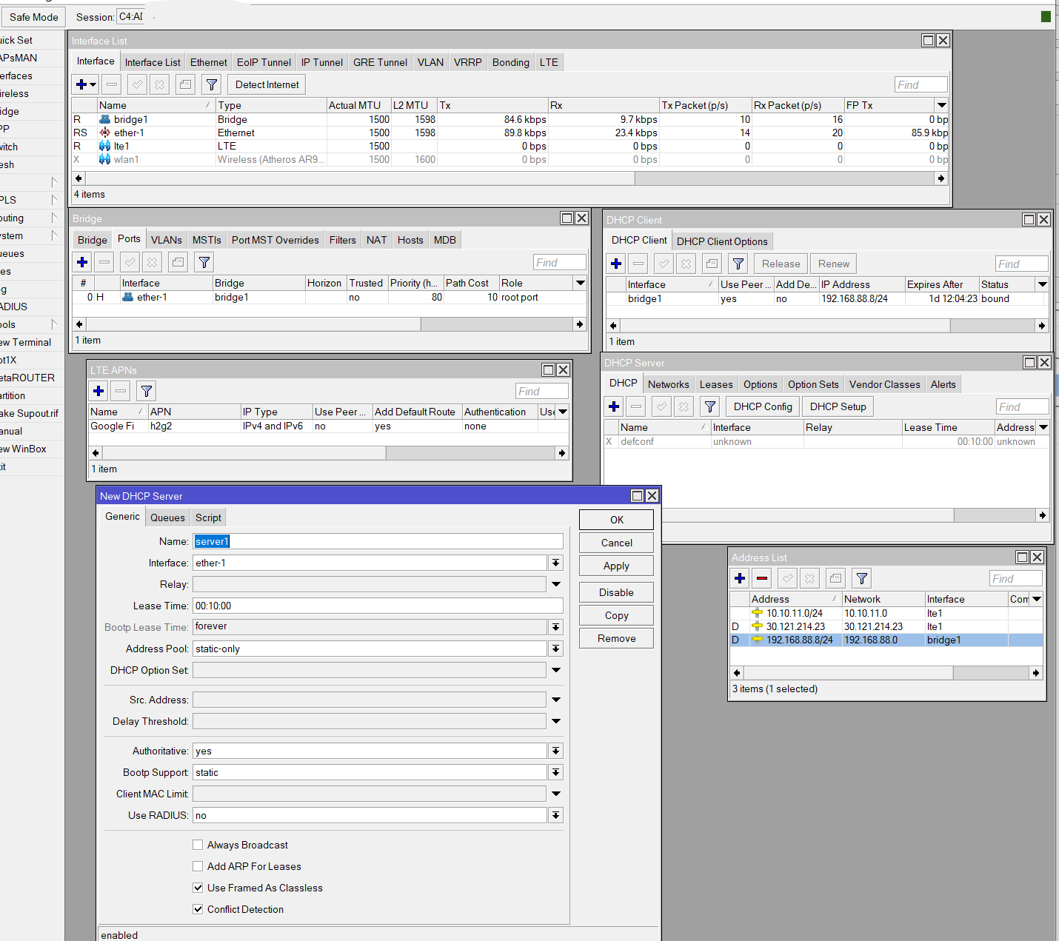The height and width of the screenshot is (941, 1059).
Task: Add comment to Bridge port entry
Action: pos(178,262)
